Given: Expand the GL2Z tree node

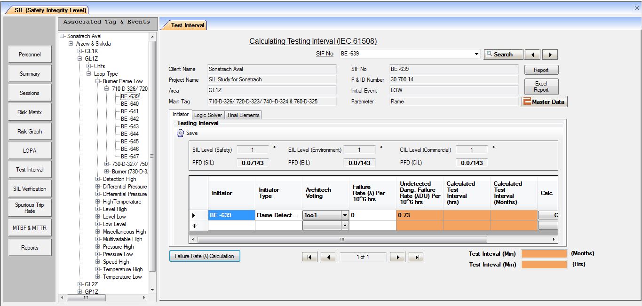Looking at the screenshot, I should coord(80,284).
